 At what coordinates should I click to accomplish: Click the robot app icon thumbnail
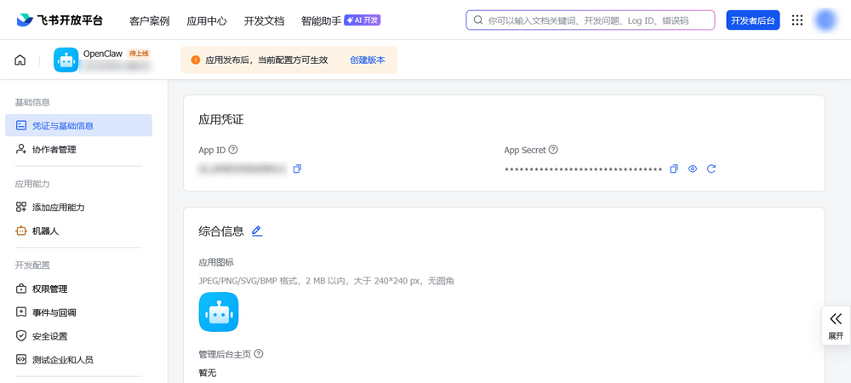219,312
